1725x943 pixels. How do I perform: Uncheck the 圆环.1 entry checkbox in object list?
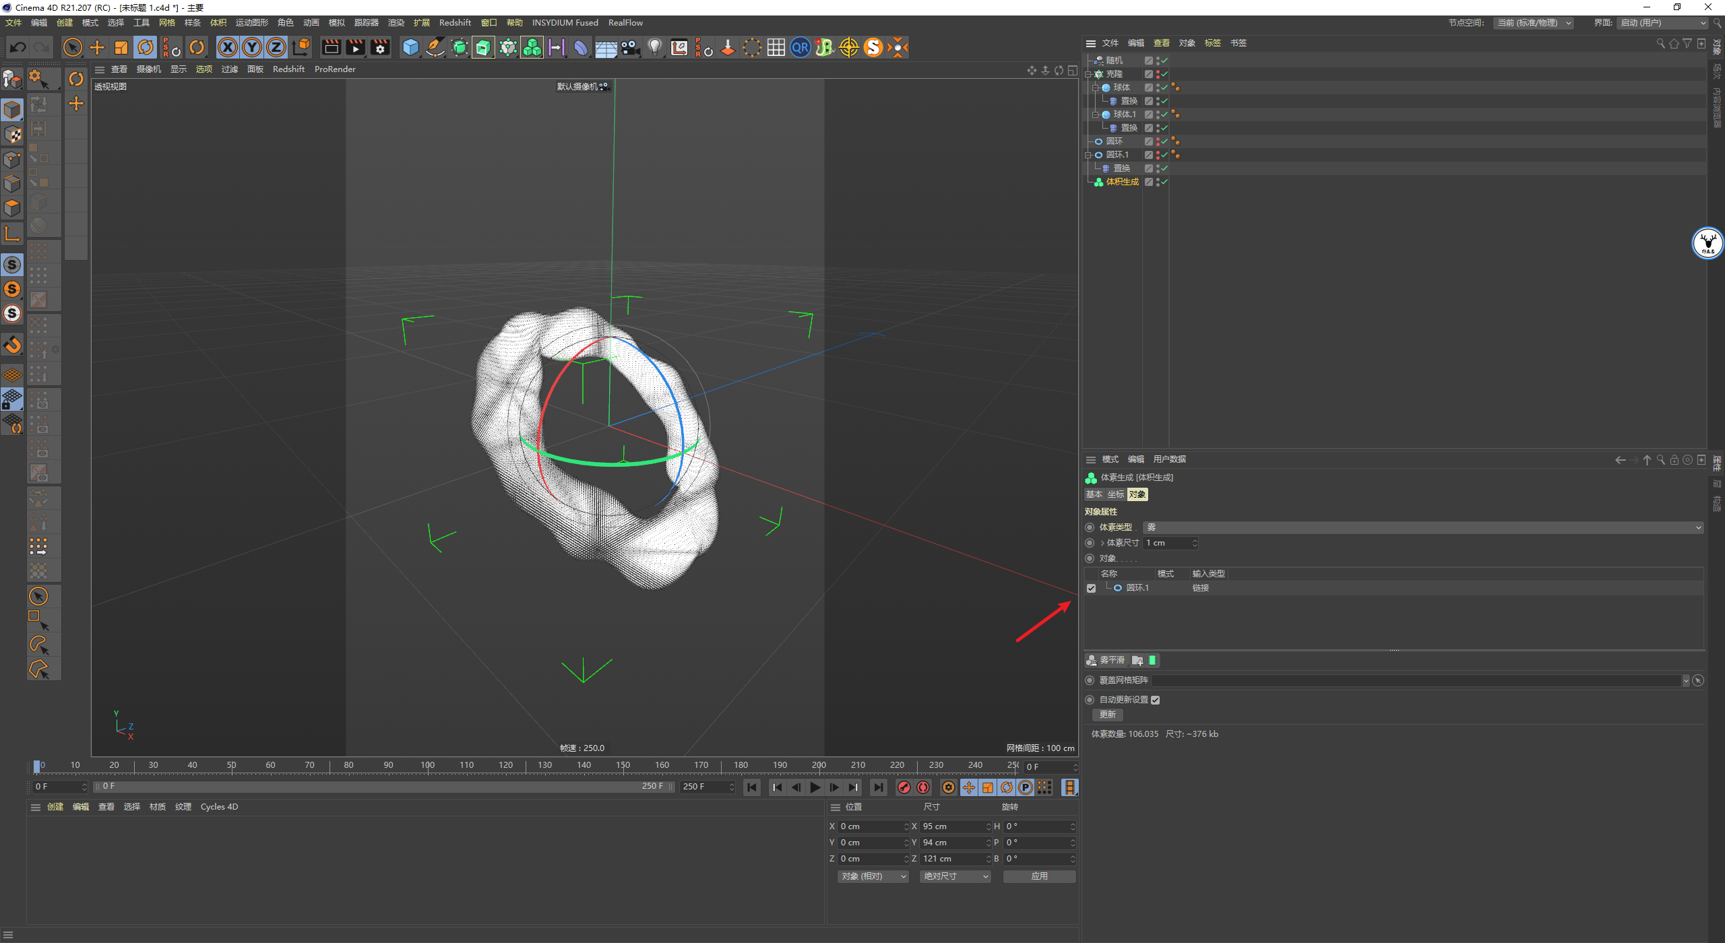point(1091,588)
